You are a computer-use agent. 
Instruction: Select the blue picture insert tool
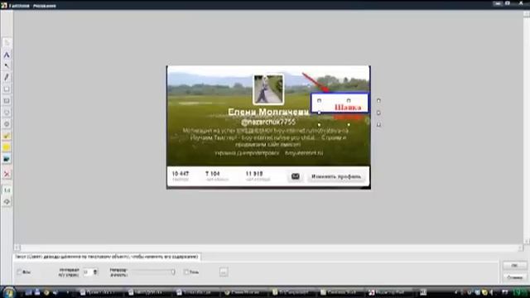point(7,159)
